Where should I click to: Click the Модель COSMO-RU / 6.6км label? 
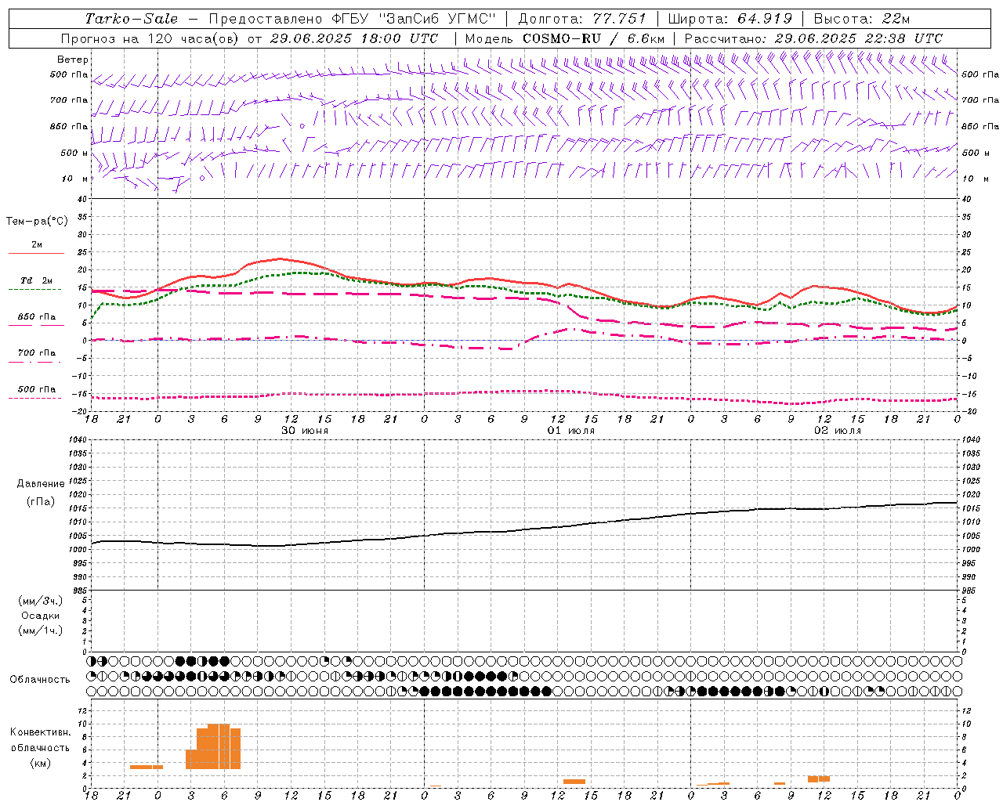point(565,38)
